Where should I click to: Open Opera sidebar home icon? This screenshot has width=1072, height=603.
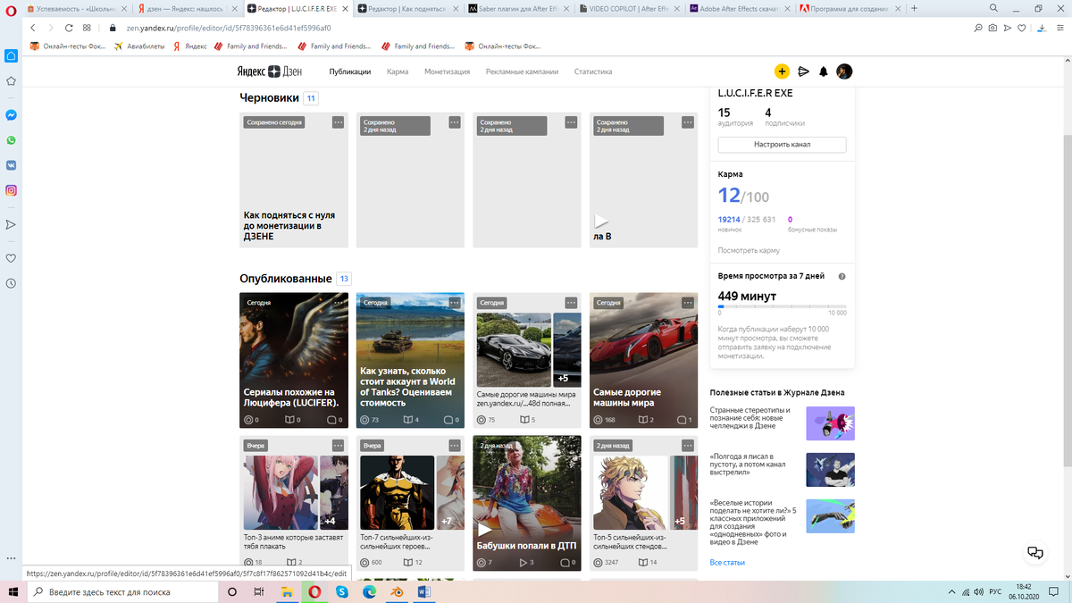coord(11,55)
